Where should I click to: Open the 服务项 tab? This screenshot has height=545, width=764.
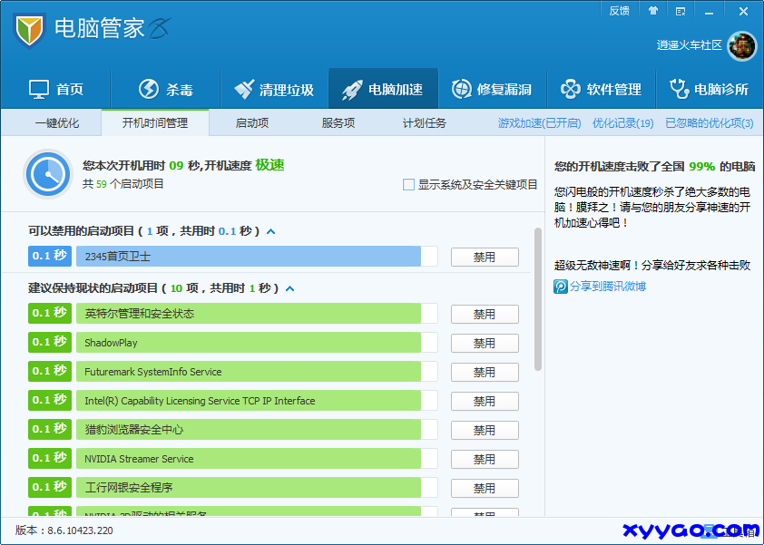[337, 123]
